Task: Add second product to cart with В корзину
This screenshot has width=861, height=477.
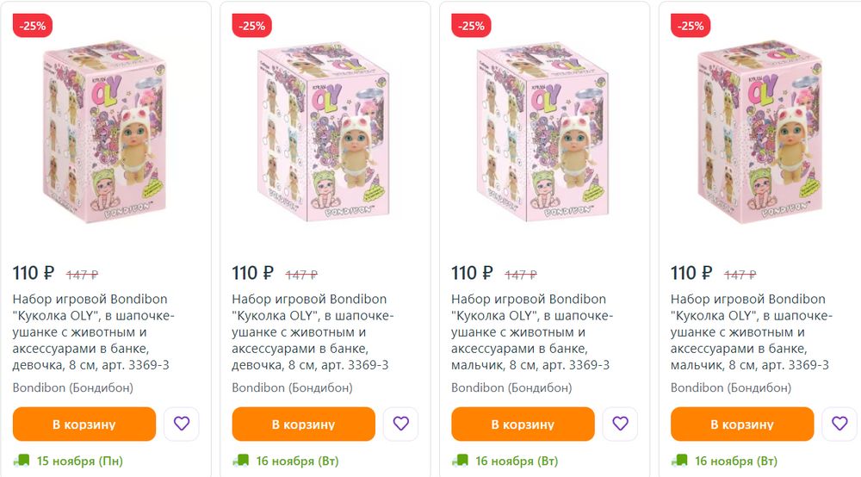Action: (303, 424)
